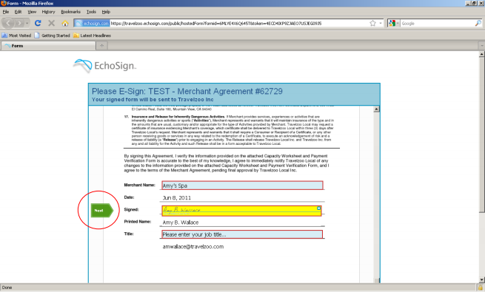Open the Tools menu
The width and height of the screenshot is (485, 292).
[91, 12]
